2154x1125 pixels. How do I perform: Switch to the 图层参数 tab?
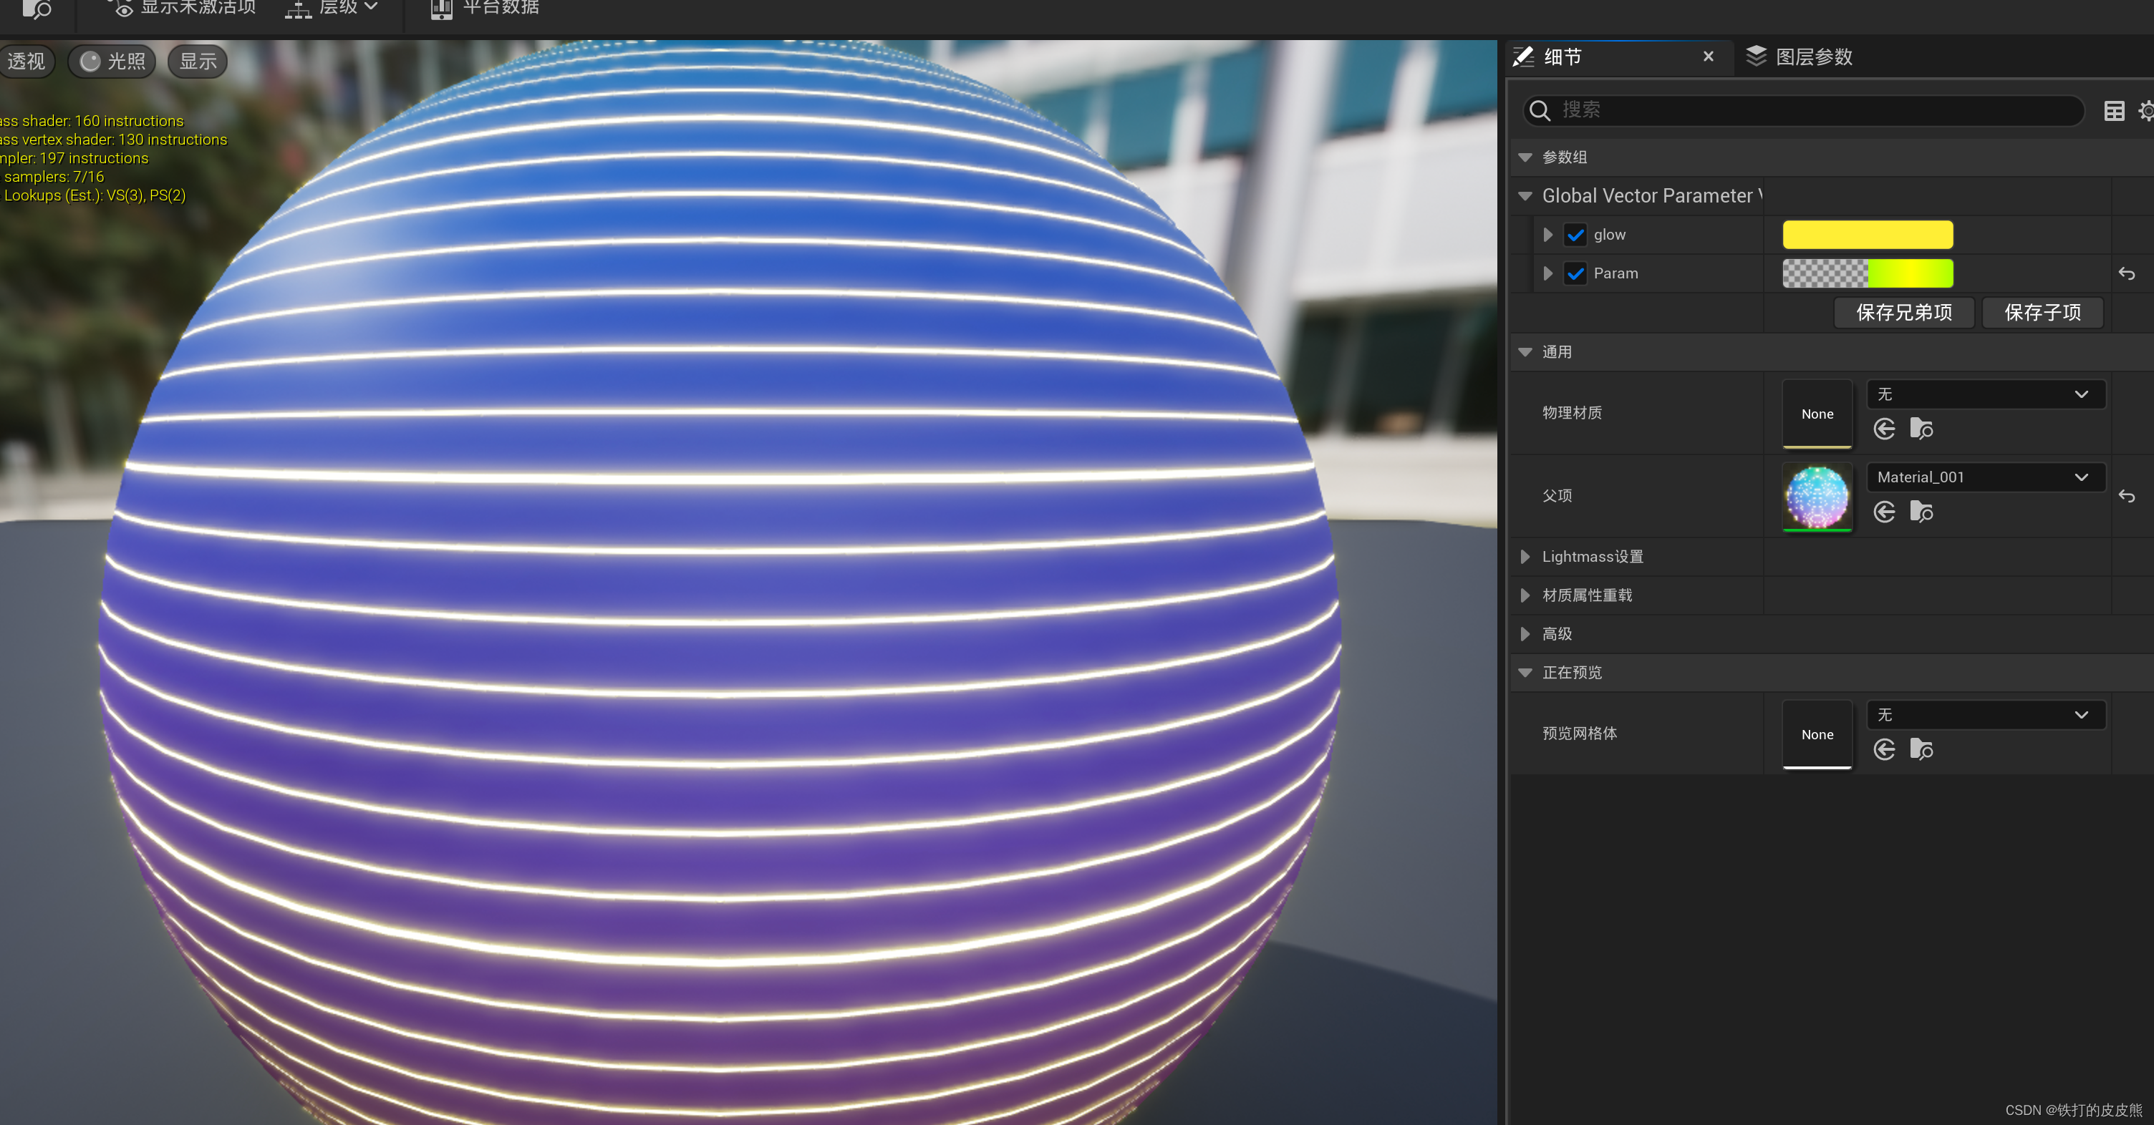pyautogui.click(x=1813, y=57)
